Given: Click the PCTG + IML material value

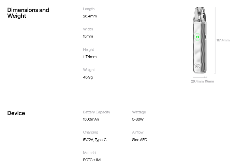Looking at the screenshot, I should (x=92, y=160).
